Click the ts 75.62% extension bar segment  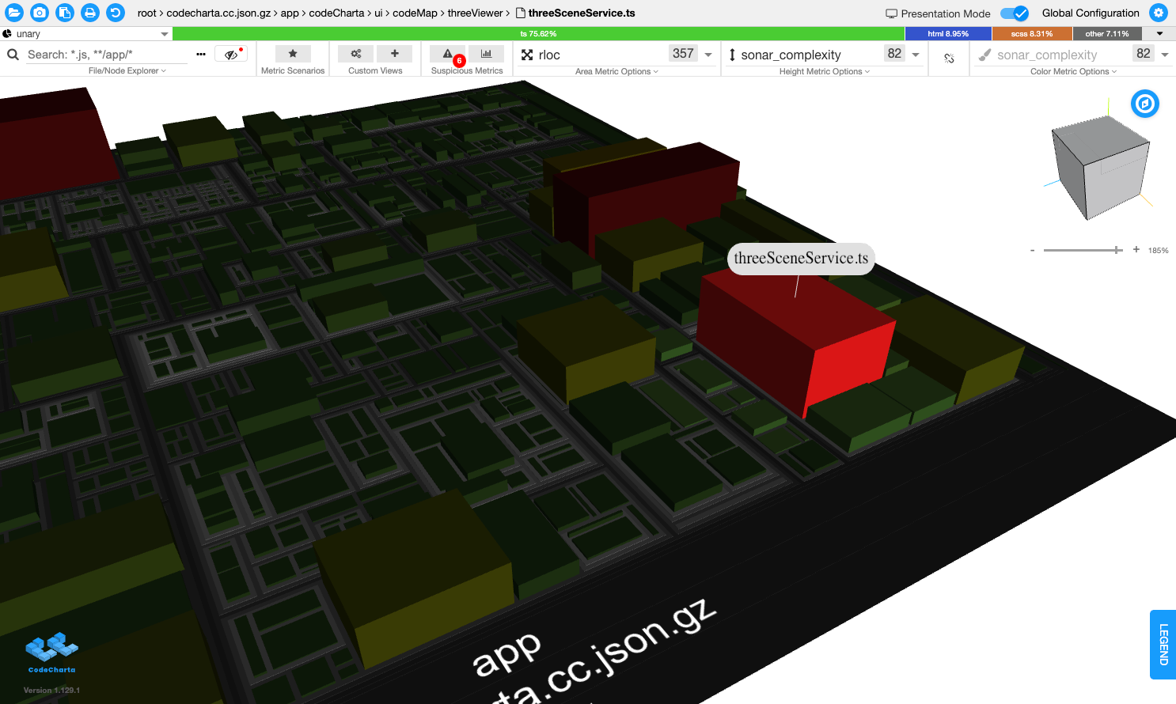538,34
